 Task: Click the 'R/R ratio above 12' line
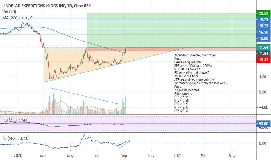[x=187, y=69]
